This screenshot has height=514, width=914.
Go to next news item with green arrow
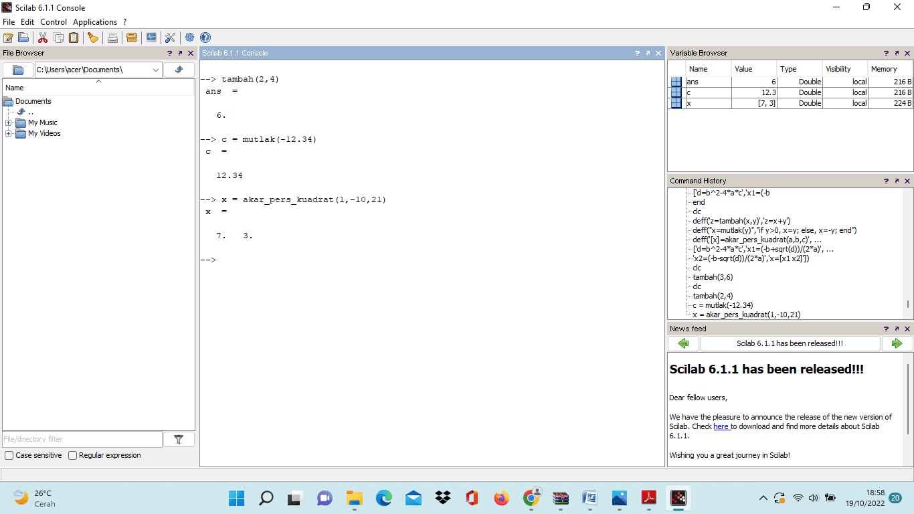tap(897, 343)
